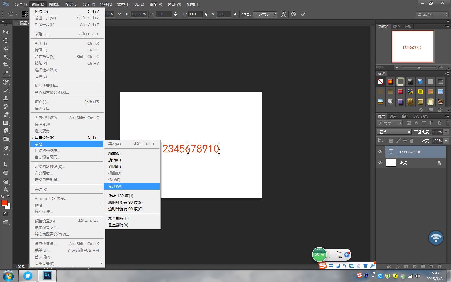Hide the 12345678910 text layer
Screen dimensions: 451x282
pyautogui.click(x=380, y=152)
